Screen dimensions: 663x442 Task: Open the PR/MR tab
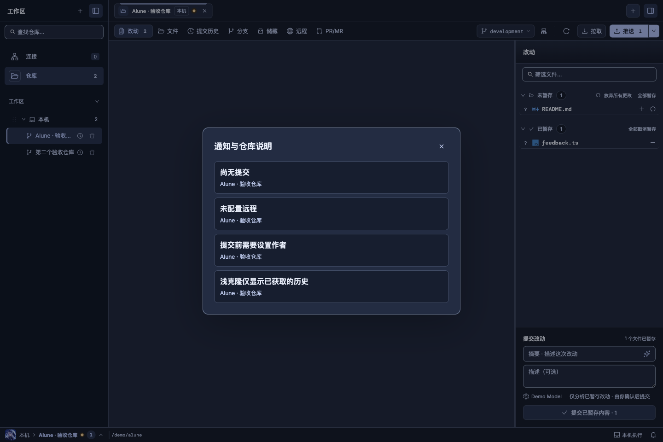(x=330, y=31)
